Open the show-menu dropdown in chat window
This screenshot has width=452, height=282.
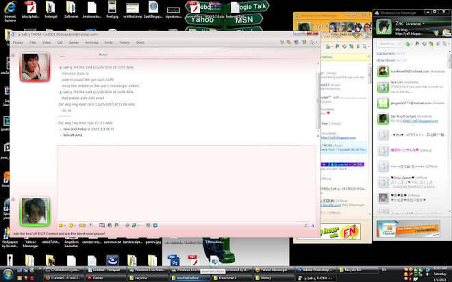click(313, 42)
